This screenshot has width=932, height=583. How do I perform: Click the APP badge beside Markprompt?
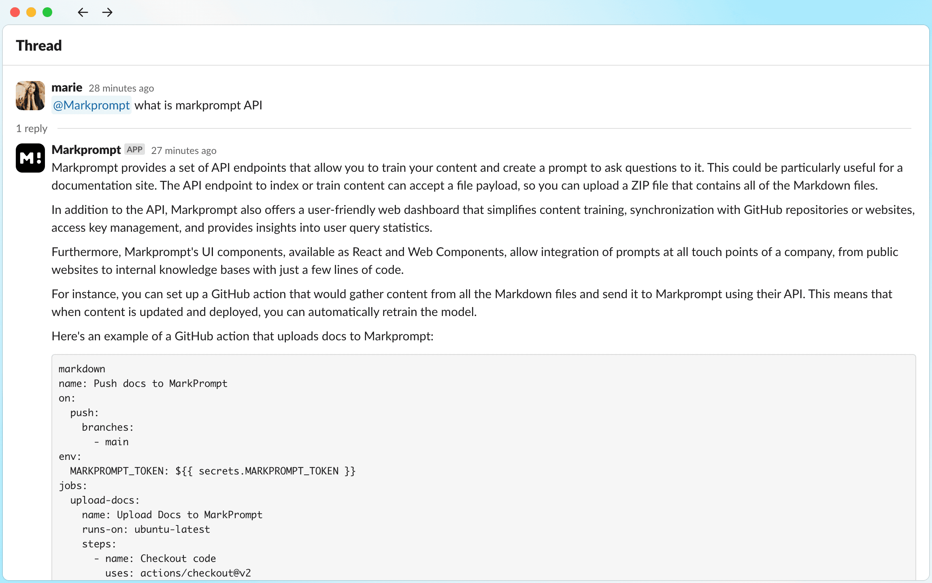point(134,149)
